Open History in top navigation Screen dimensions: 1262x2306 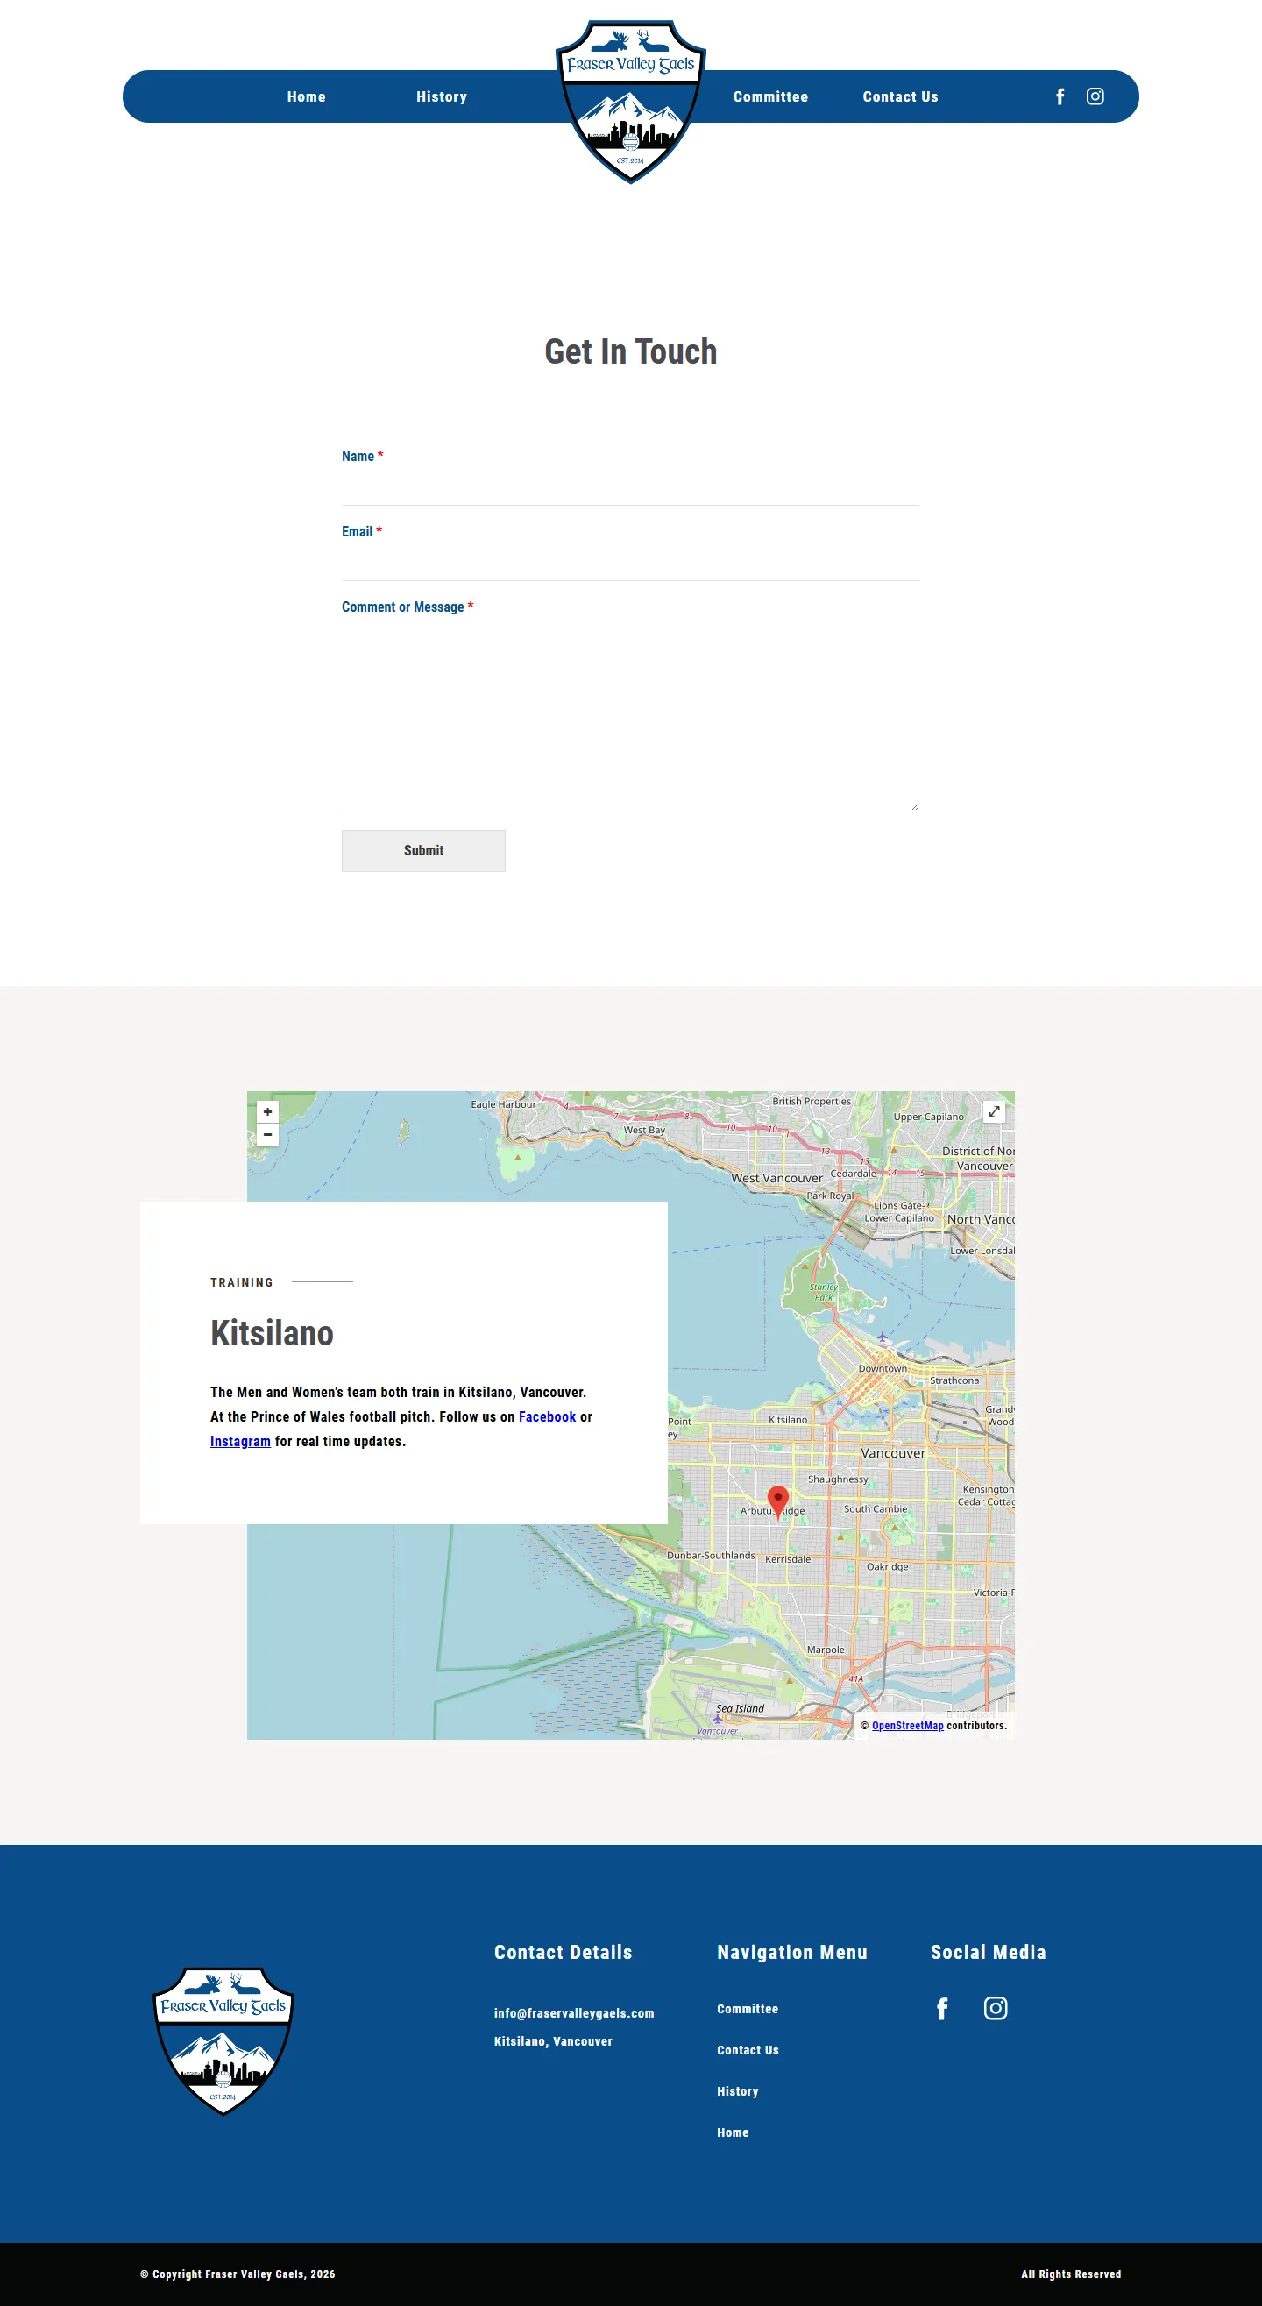click(441, 96)
